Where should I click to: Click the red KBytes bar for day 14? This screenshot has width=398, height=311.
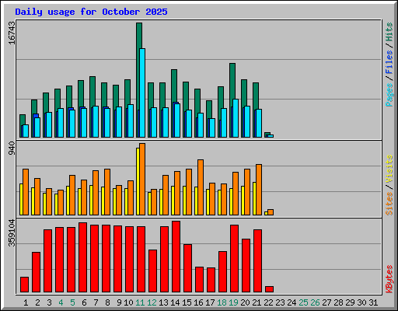176,257
